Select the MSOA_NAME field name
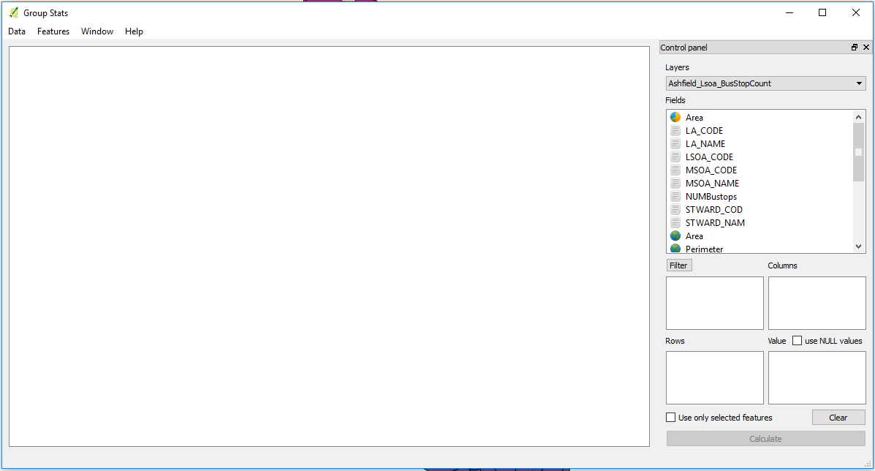Screen dimensions: 875x471 [712, 183]
